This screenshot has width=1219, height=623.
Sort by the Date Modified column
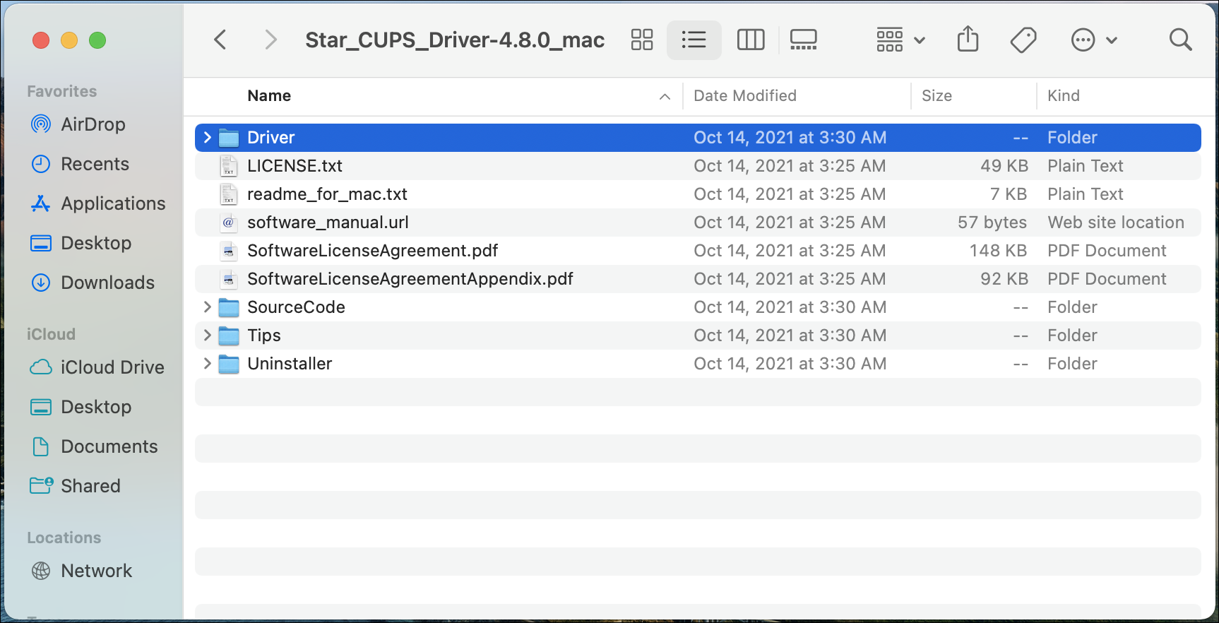[745, 96]
